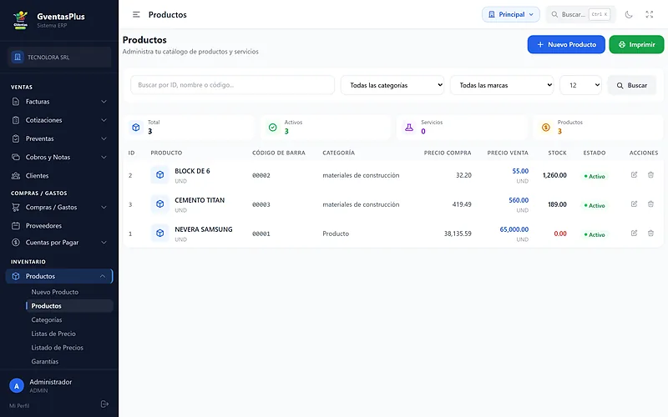Edit the NEVERA SAMSUNG product
The height and width of the screenshot is (417, 668).
[x=634, y=234]
